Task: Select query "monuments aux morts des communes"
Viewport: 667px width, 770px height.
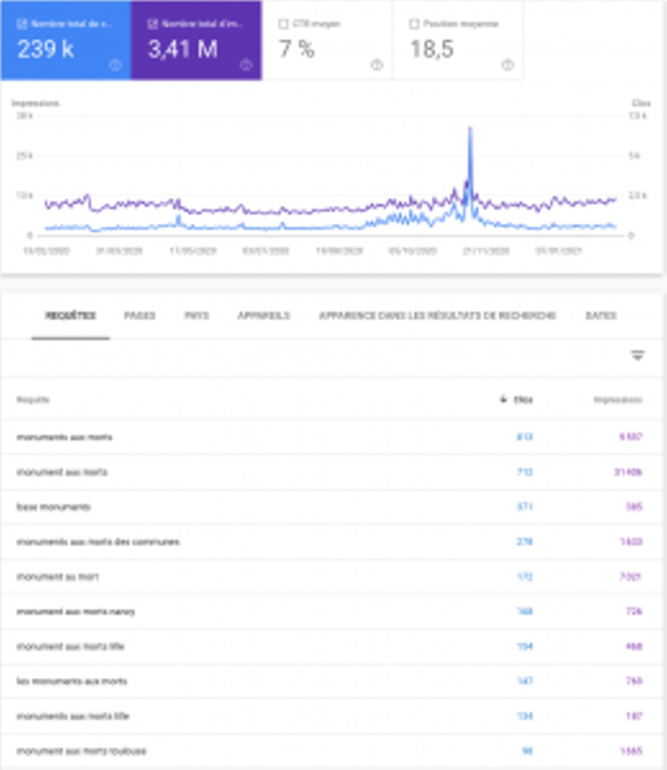Action: (98, 542)
